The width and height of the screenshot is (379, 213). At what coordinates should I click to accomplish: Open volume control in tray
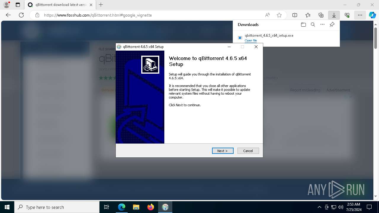(x=341, y=207)
